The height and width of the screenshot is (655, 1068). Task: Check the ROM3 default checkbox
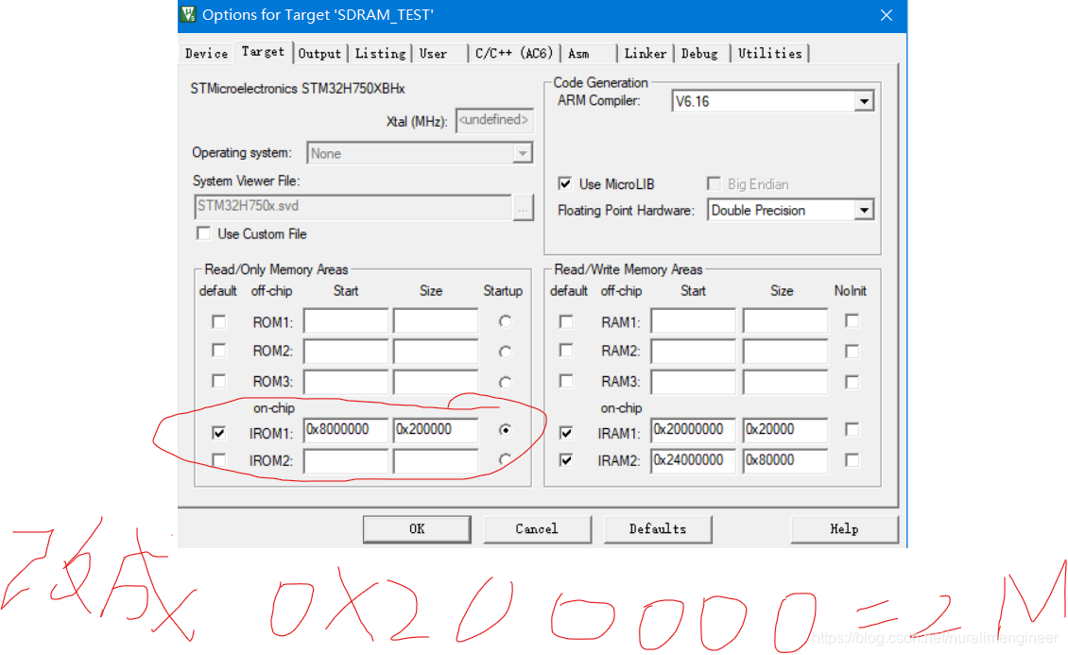(218, 381)
